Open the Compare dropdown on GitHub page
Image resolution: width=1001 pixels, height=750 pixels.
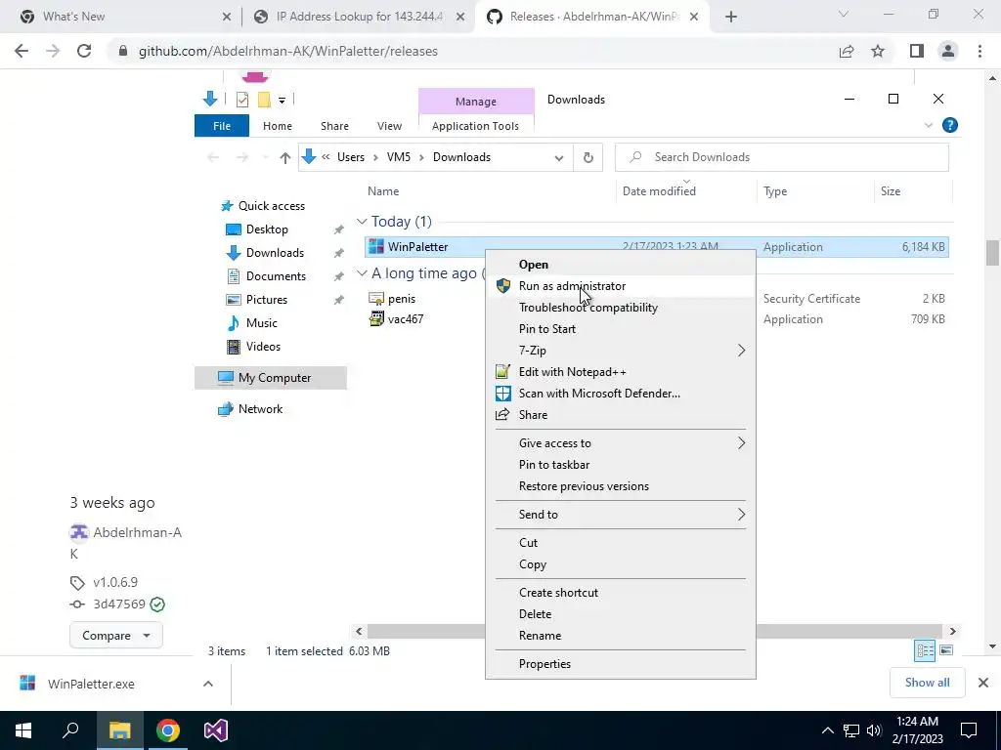[x=116, y=635]
